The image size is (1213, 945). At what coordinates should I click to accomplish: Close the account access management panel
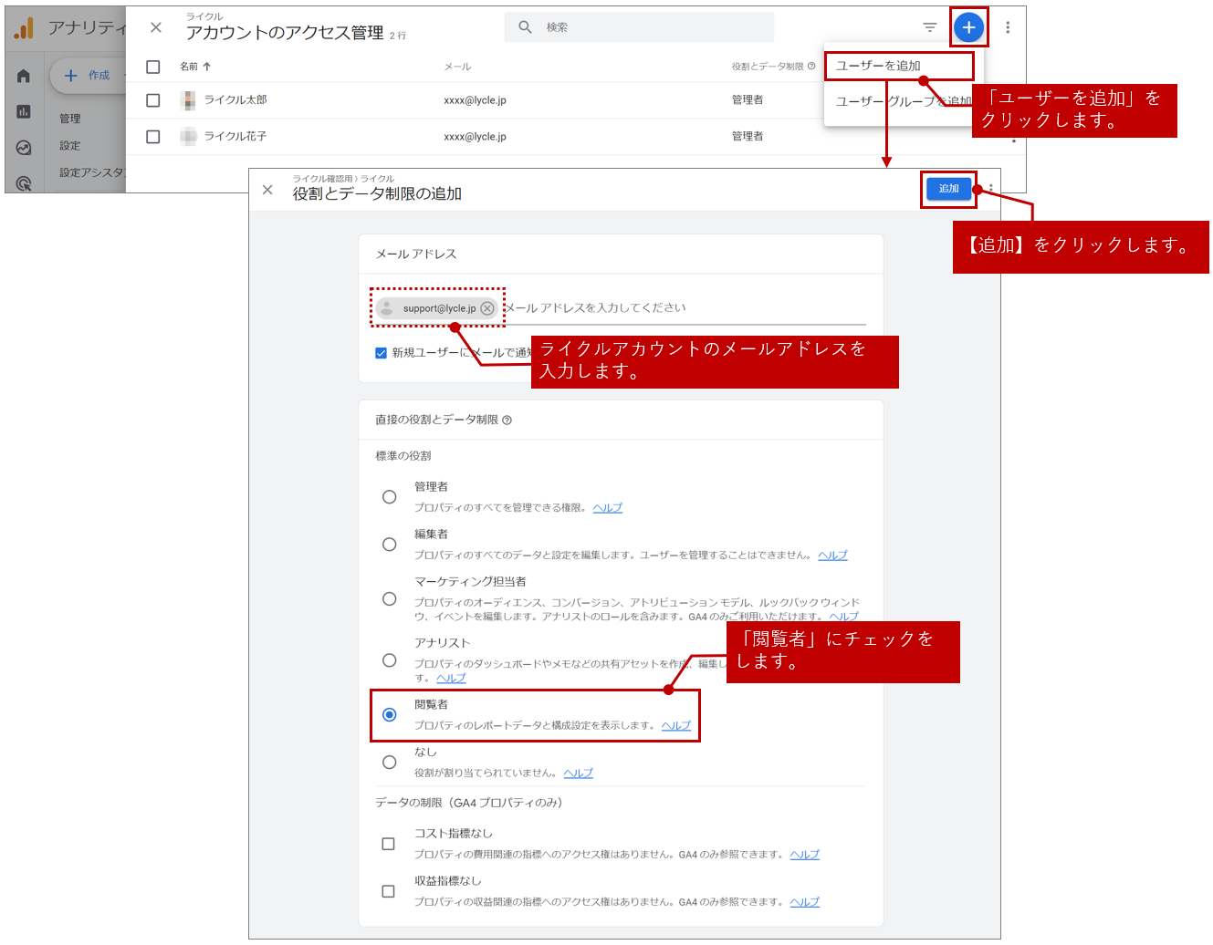pyautogui.click(x=156, y=27)
